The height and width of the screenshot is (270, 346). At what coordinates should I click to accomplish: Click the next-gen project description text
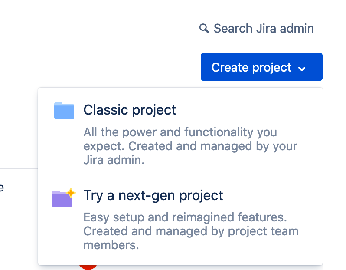tap(191, 231)
